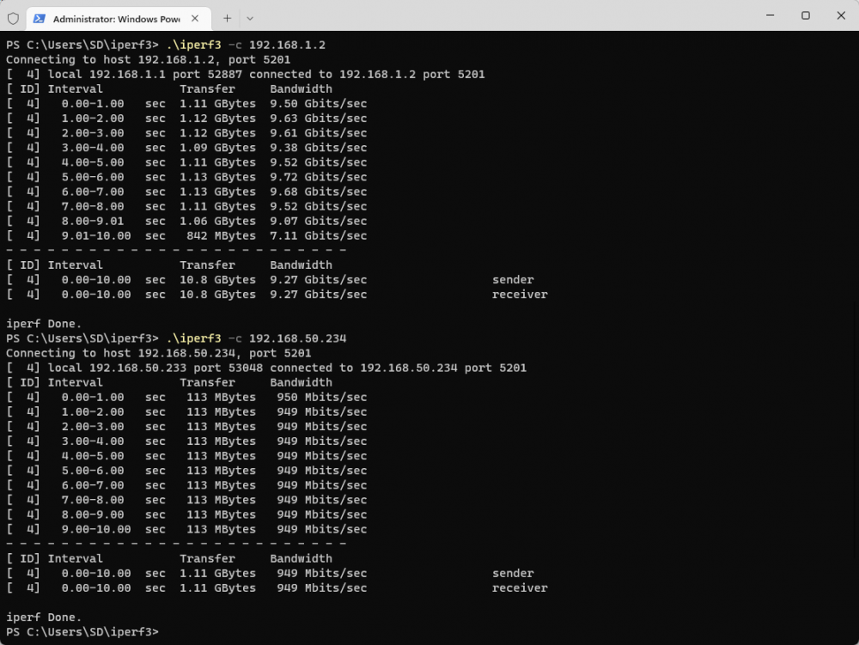Minimize the terminal window
859x645 pixels.
(770, 15)
